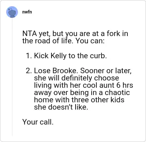Open the nwfn username profile link
146x142 pixels.
pos(27,12)
